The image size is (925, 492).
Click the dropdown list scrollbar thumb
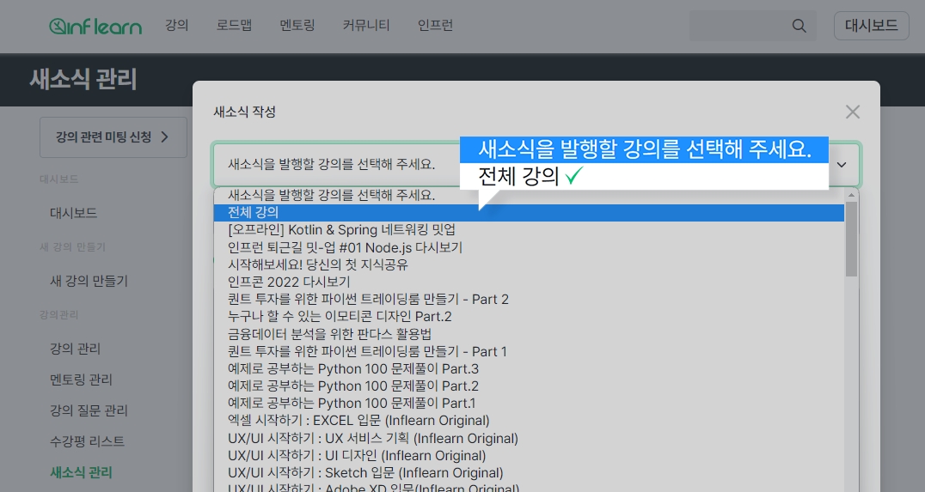tap(851, 239)
